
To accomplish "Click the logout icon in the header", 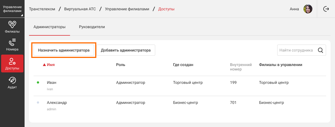I will coord(326,9).
